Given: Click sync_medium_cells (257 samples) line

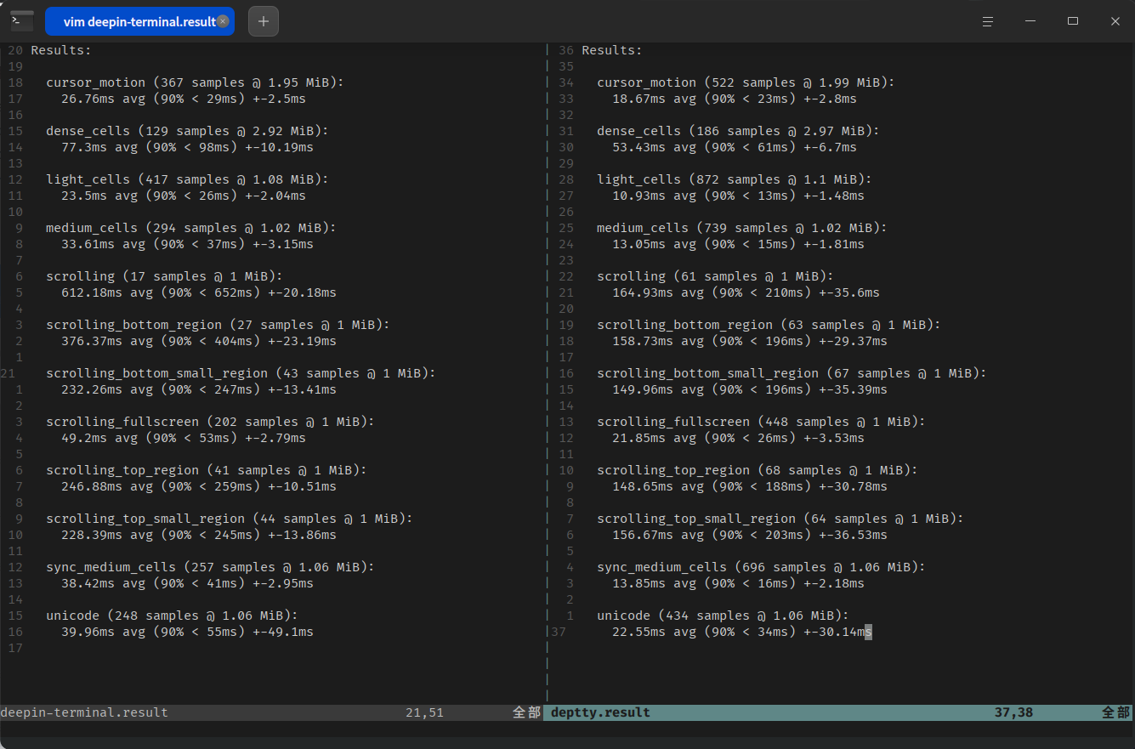Looking at the screenshot, I should tap(210, 567).
